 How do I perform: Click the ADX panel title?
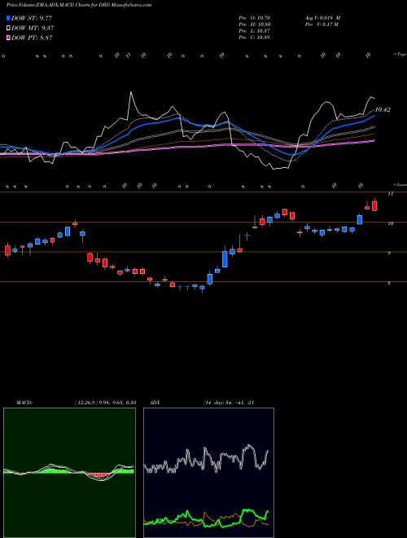(155, 403)
